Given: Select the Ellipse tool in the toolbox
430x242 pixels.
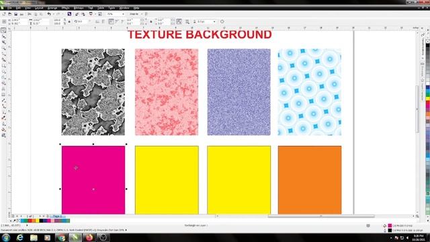Looking at the screenshot, I should 3,72.
